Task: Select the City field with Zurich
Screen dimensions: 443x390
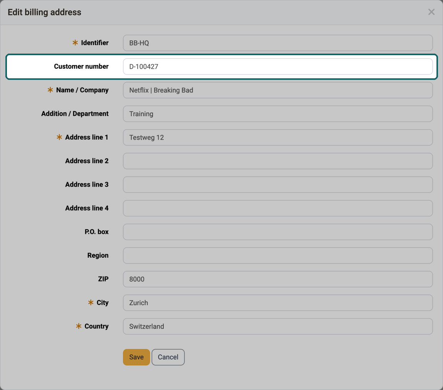Action: (278, 303)
